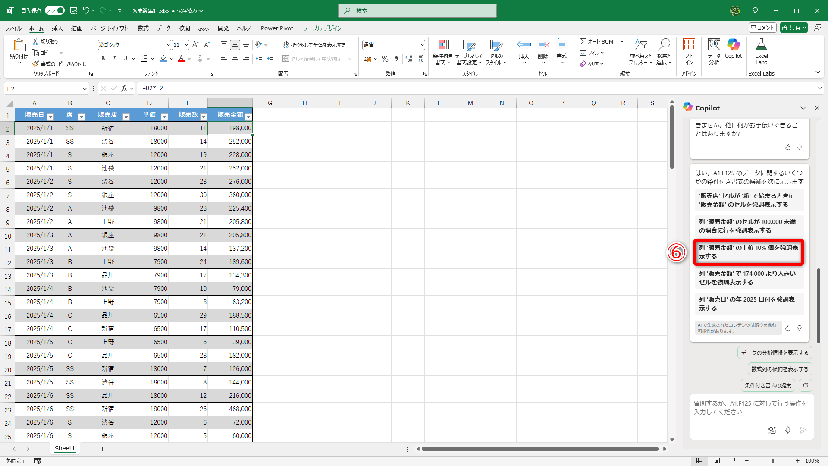Open the 販売店 column filter dropdown
Image resolution: width=828 pixels, height=466 pixels.
click(126, 117)
